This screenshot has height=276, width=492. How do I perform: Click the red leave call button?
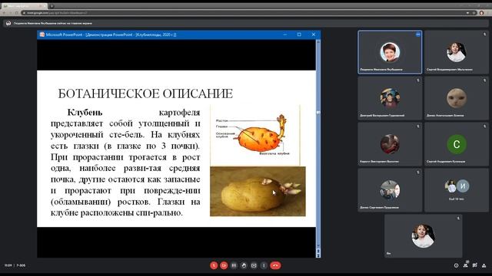click(275, 265)
